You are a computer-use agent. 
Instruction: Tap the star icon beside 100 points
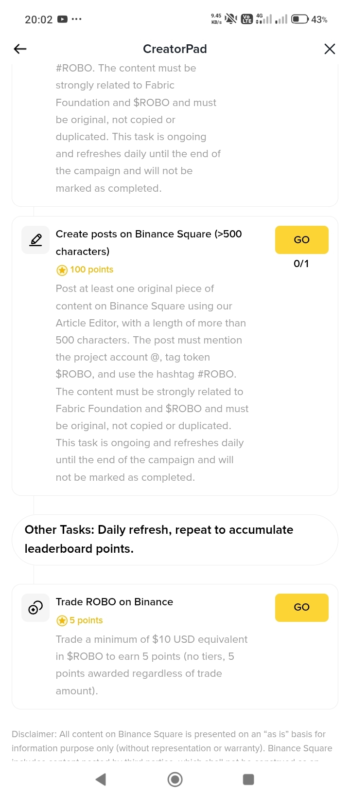click(x=62, y=270)
